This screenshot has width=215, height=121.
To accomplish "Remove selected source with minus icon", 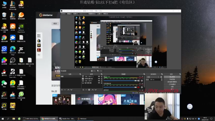I will (86, 90).
